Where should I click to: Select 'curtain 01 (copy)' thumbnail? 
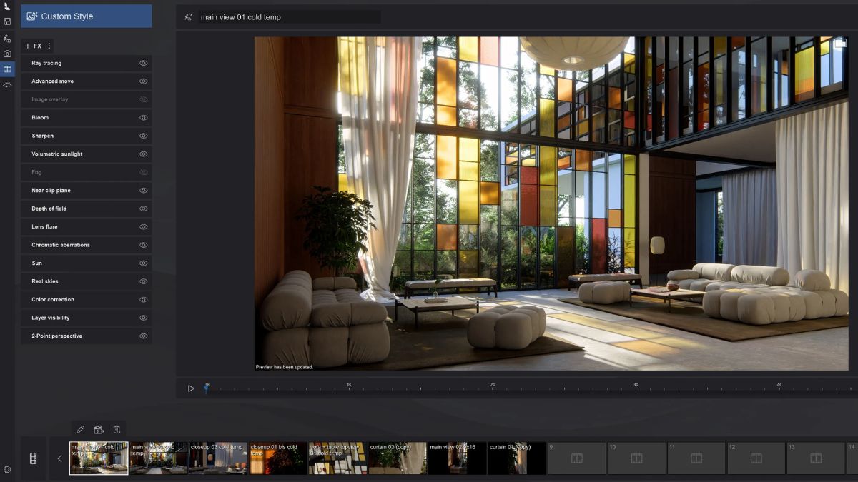(x=517, y=458)
